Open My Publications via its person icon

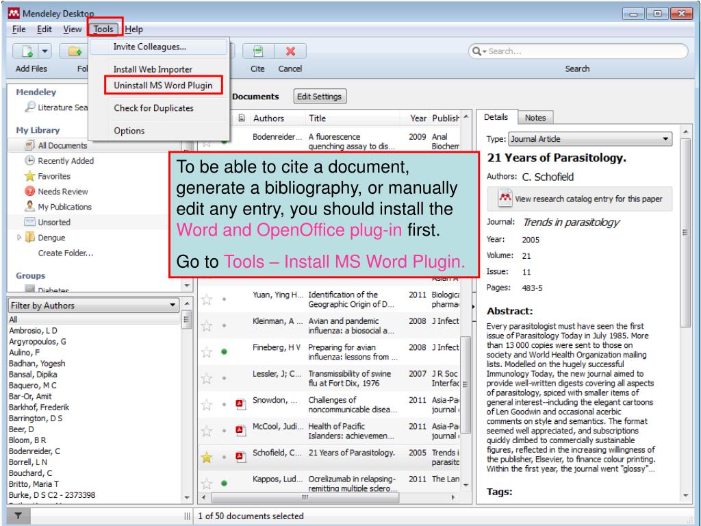tap(29, 206)
